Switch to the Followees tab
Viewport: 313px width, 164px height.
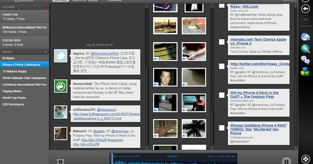pos(114,1)
